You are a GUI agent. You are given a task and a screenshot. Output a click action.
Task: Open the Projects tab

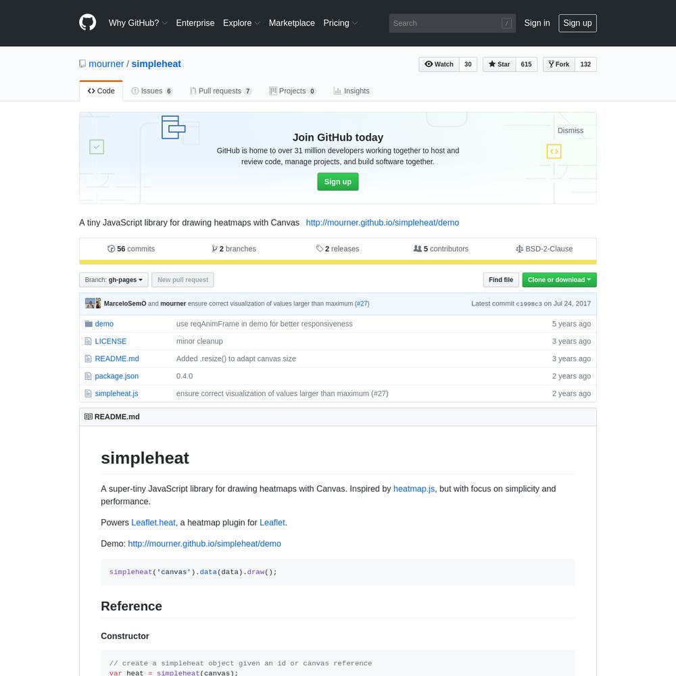click(x=293, y=91)
